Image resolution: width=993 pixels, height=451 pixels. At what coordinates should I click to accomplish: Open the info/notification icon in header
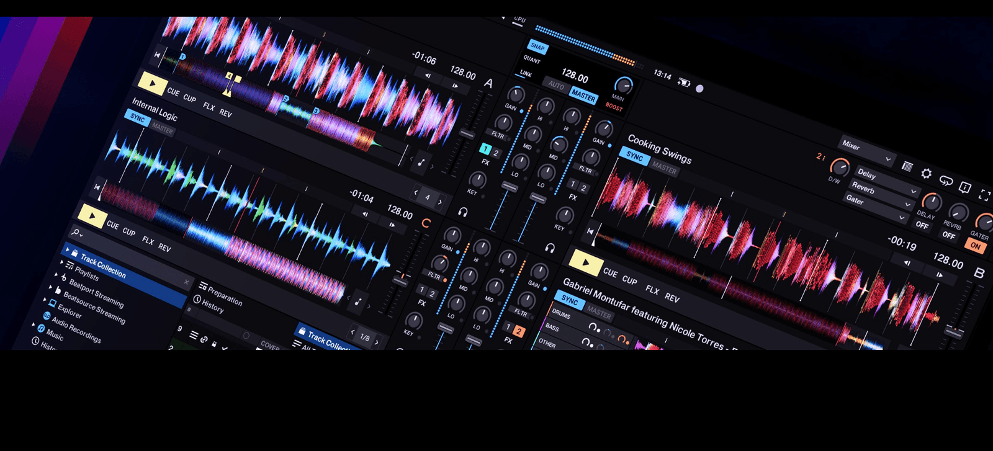[964, 187]
